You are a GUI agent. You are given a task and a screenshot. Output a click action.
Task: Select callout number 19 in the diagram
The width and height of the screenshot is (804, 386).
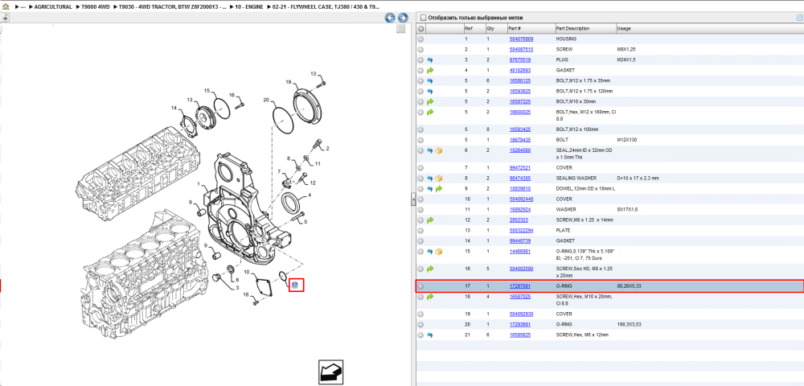[288, 82]
